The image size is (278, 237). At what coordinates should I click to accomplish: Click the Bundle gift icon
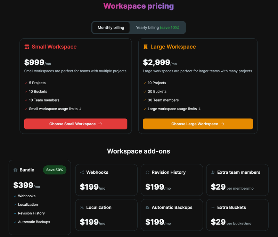(16, 170)
